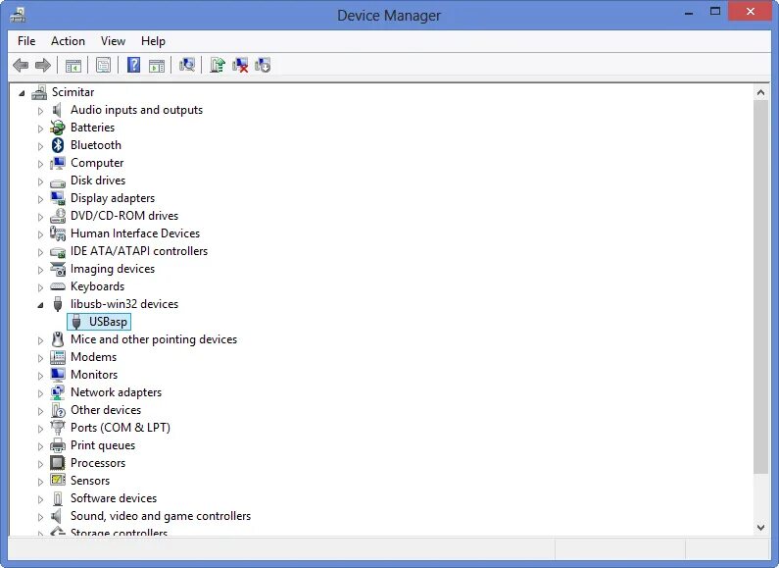779x568 pixels.
Task: Open the Properties toolbar icon
Action: pos(103,65)
